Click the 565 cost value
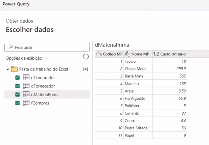 click(183, 76)
